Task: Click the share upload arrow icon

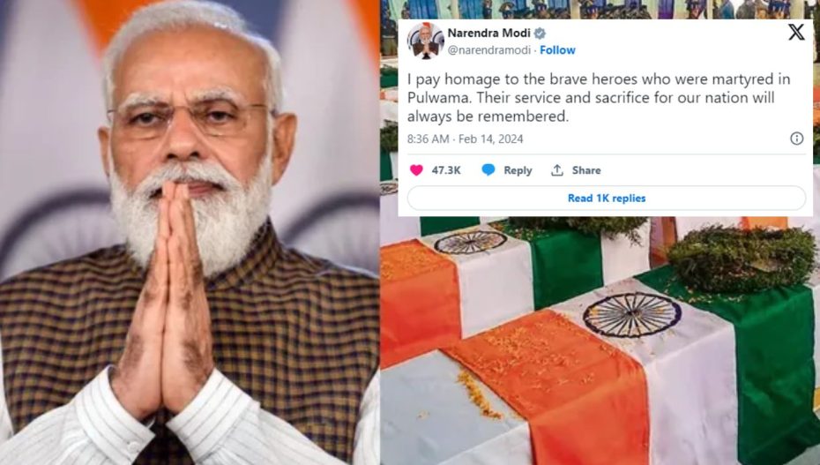Action: tap(557, 170)
